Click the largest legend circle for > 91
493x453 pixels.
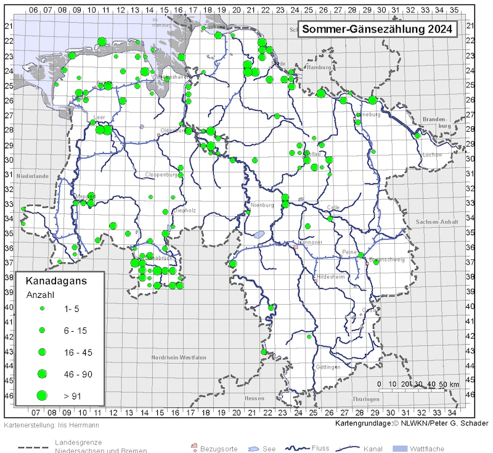[x=42, y=396]
